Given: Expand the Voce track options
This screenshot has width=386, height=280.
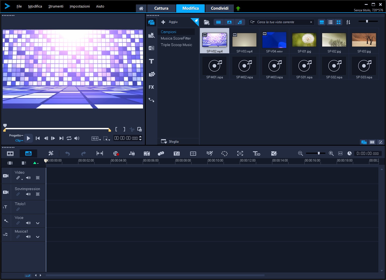Looking at the screenshot, I should (x=38, y=223).
